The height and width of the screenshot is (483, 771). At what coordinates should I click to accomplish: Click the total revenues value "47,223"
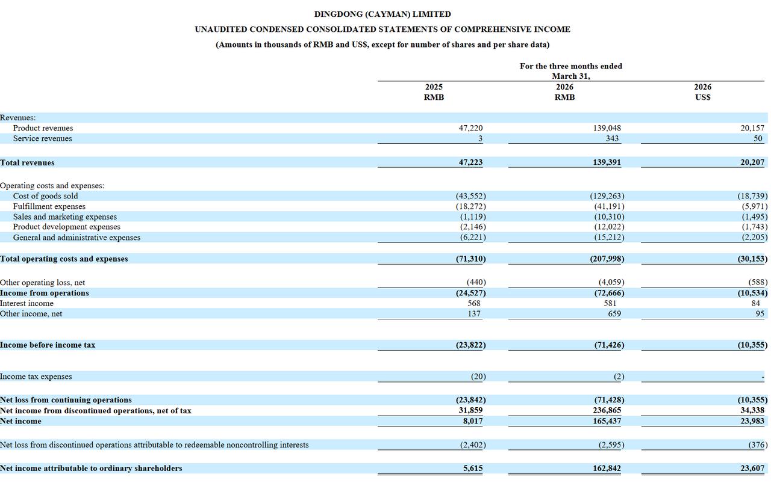470,162
